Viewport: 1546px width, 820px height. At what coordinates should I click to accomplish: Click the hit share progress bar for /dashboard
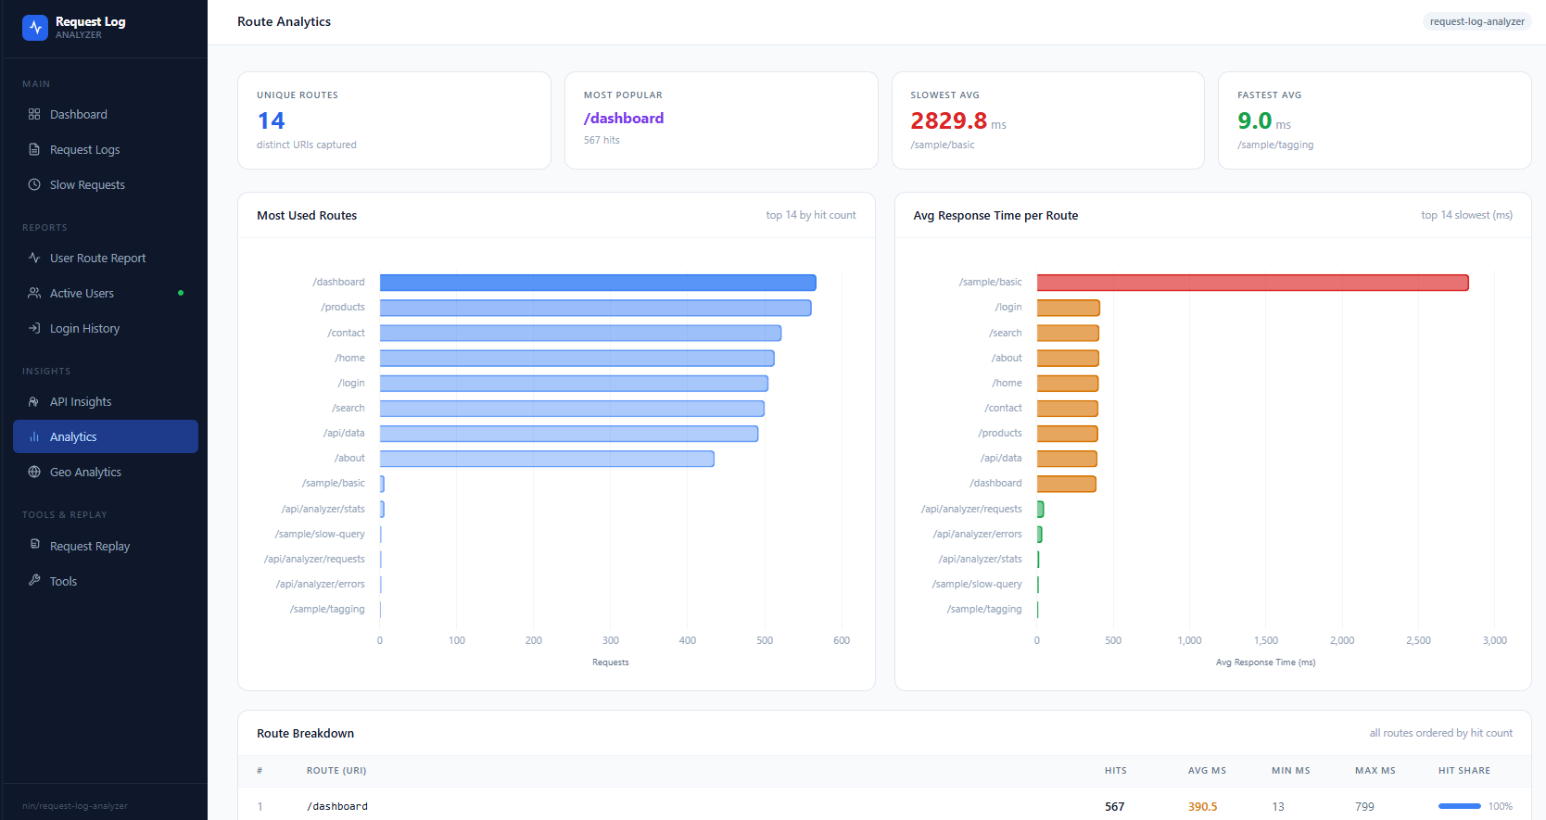(1460, 806)
